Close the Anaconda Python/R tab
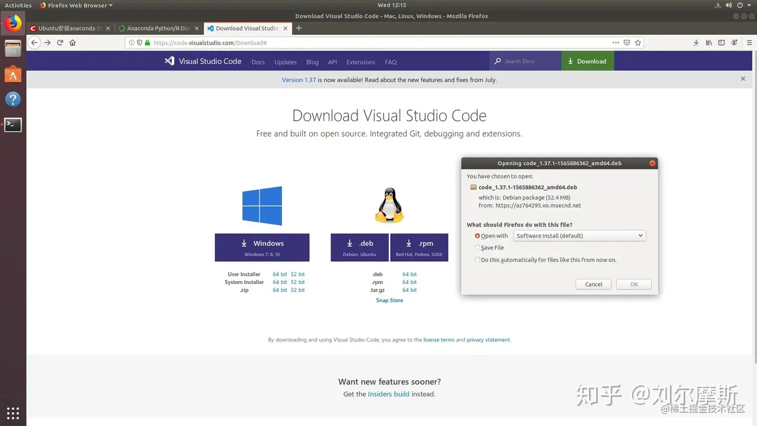757x426 pixels. click(197, 28)
